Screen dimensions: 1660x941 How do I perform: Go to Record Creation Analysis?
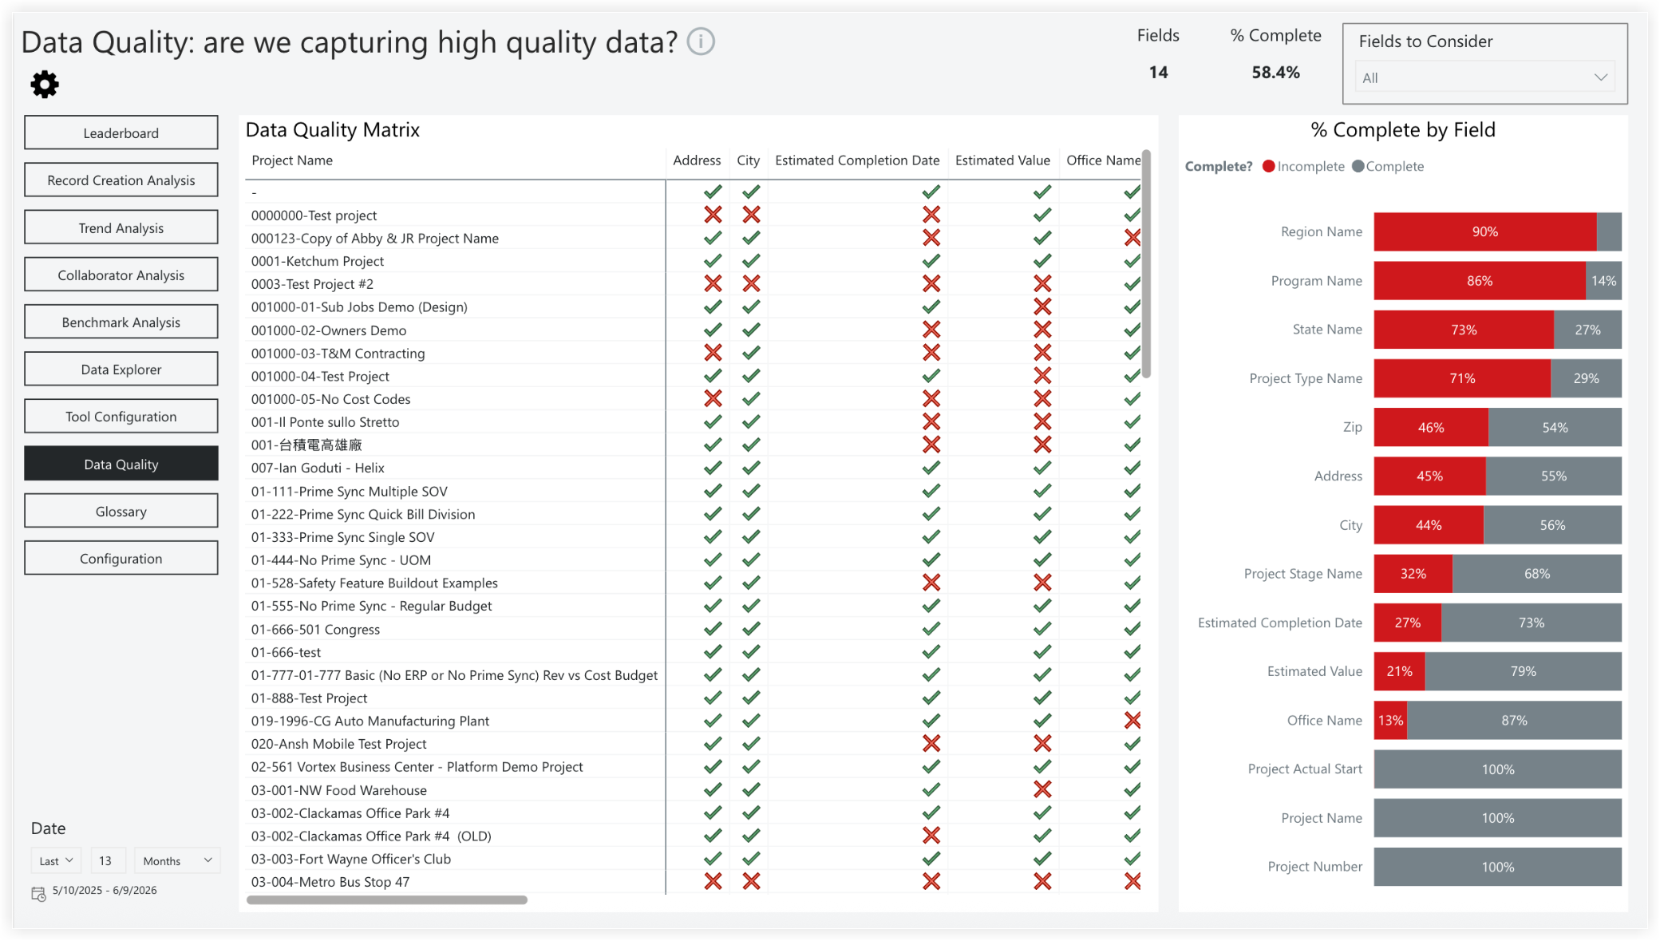pyautogui.click(x=121, y=180)
